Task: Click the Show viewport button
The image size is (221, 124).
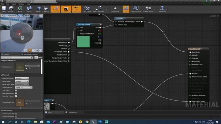Action: [x=27, y=16]
